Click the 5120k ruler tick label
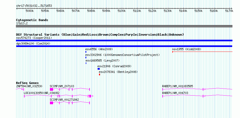The width and height of the screenshot is (240, 118). point(152,11)
